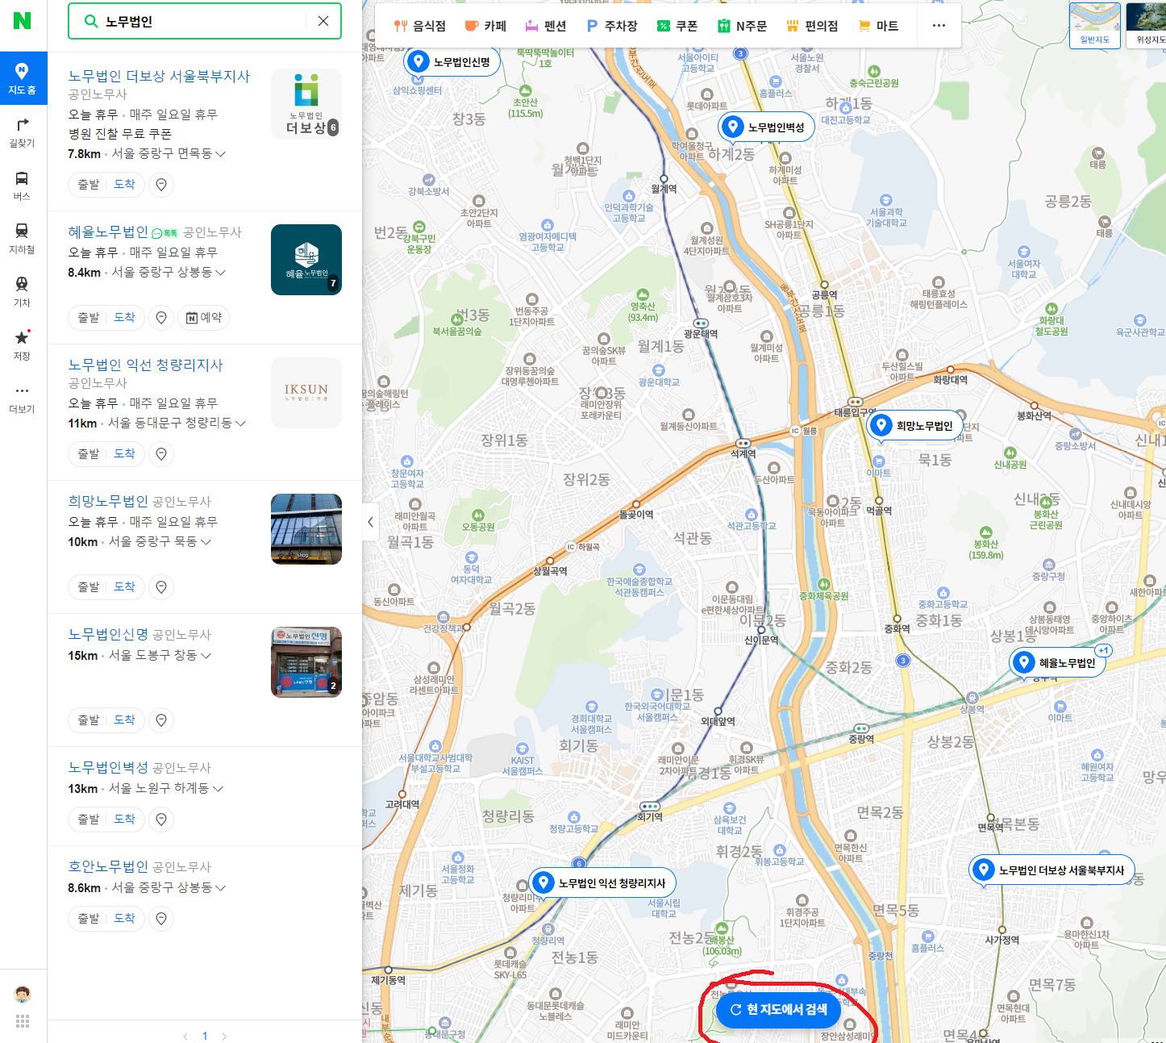Save 혜율노무법인 with pin icon
This screenshot has width=1166, height=1043.
161,318
